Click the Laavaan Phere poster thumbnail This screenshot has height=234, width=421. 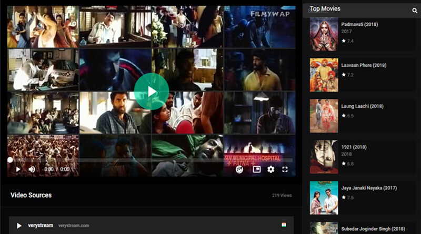point(324,75)
